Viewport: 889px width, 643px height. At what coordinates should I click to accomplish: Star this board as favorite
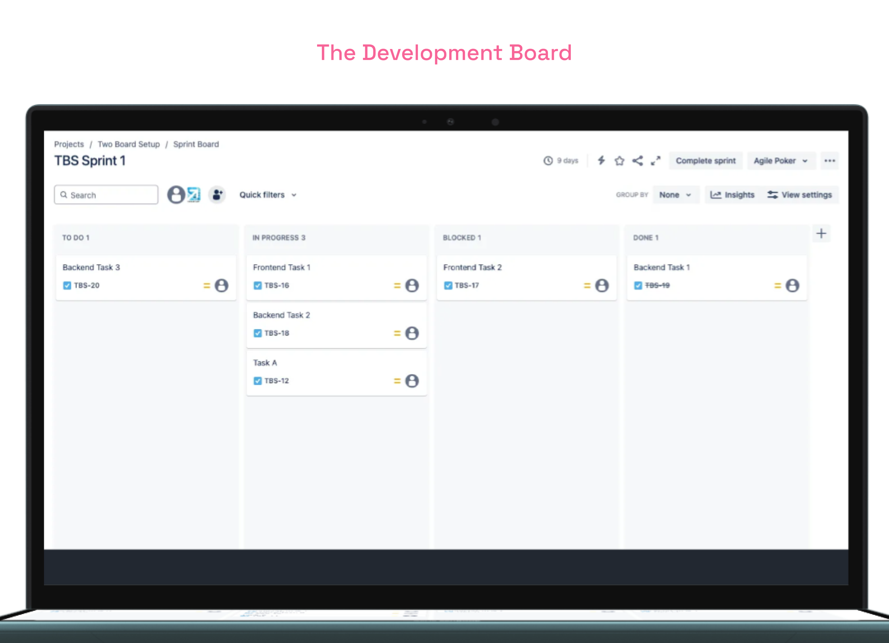tap(619, 161)
